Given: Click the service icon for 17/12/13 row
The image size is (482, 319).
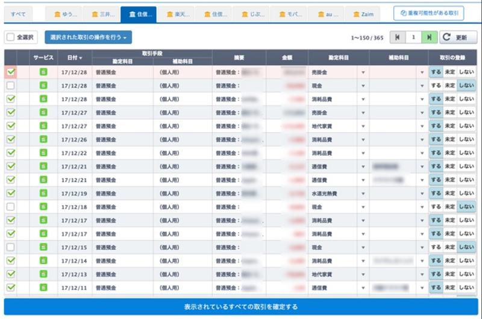Looking at the screenshot, I should point(43,274).
